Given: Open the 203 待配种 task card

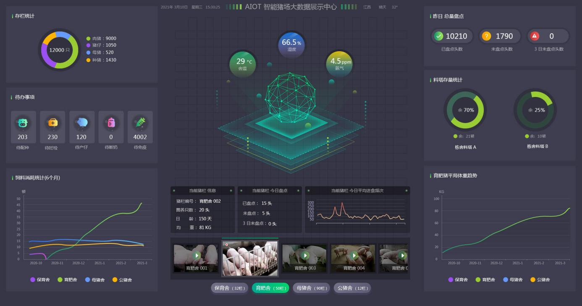Looking at the screenshot, I should pos(23,127).
